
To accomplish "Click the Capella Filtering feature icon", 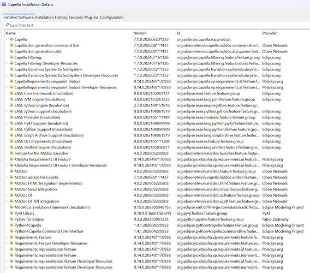I will (x=11, y=57).
